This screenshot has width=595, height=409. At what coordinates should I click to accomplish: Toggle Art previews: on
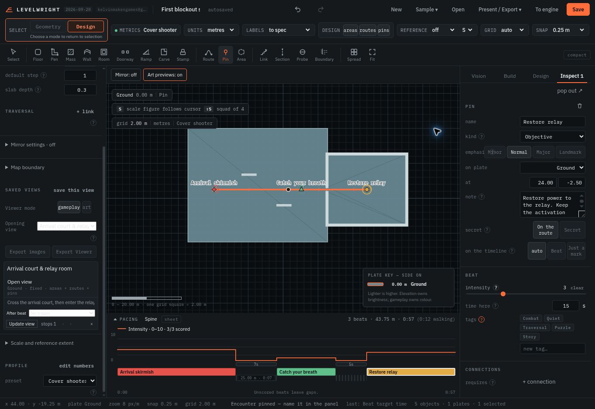coord(165,75)
